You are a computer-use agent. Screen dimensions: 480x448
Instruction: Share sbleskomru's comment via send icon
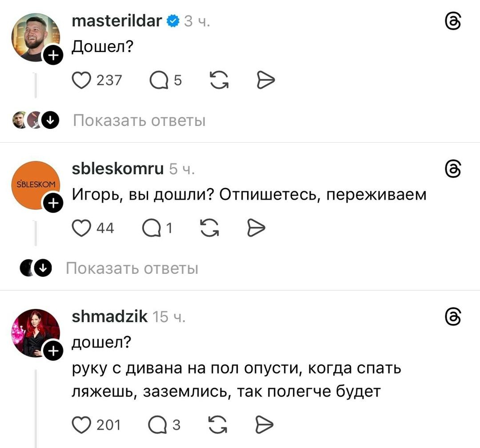pyautogui.click(x=255, y=228)
